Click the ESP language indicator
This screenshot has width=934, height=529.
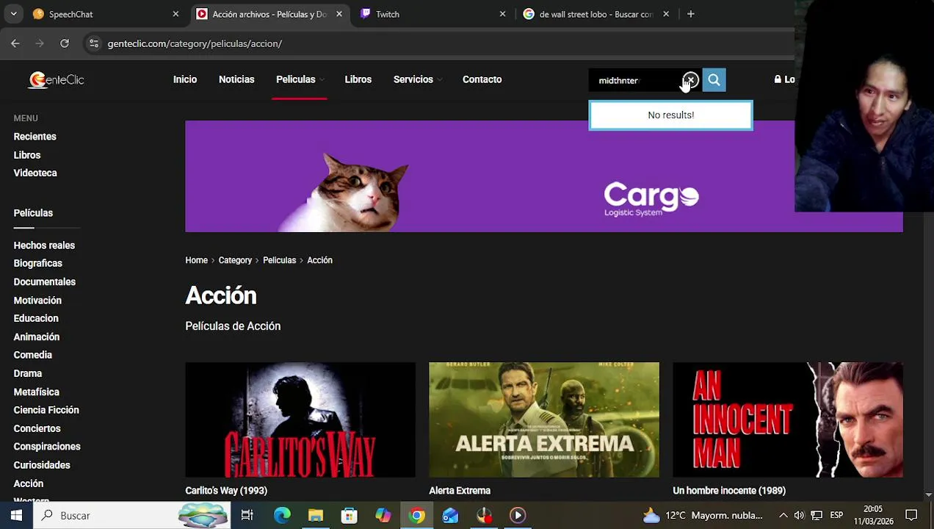coord(836,515)
